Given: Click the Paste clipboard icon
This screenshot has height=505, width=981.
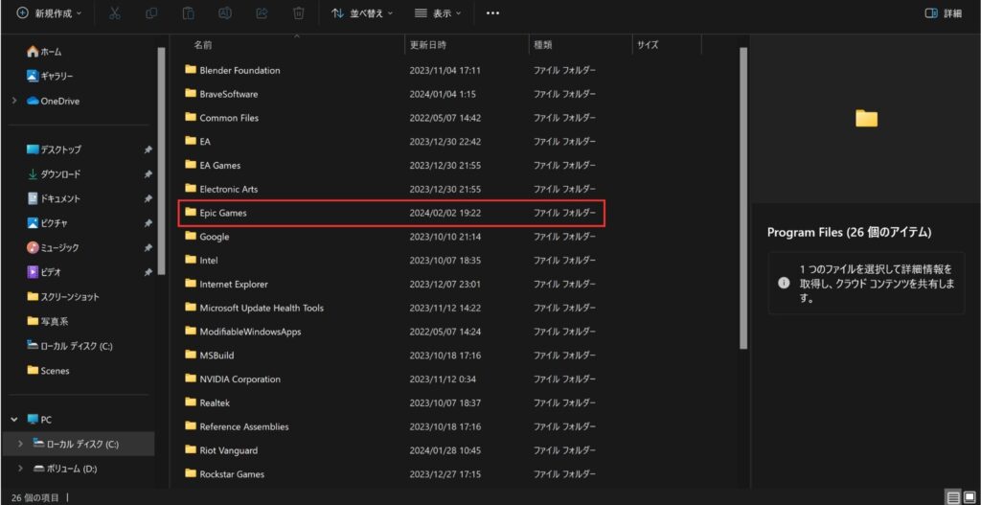Looking at the screenshot, I should click(189, 13).
